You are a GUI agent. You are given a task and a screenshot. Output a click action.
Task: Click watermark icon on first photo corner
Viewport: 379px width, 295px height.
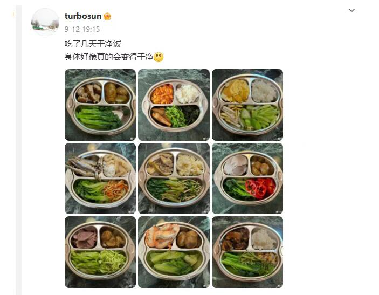[133, 139]
